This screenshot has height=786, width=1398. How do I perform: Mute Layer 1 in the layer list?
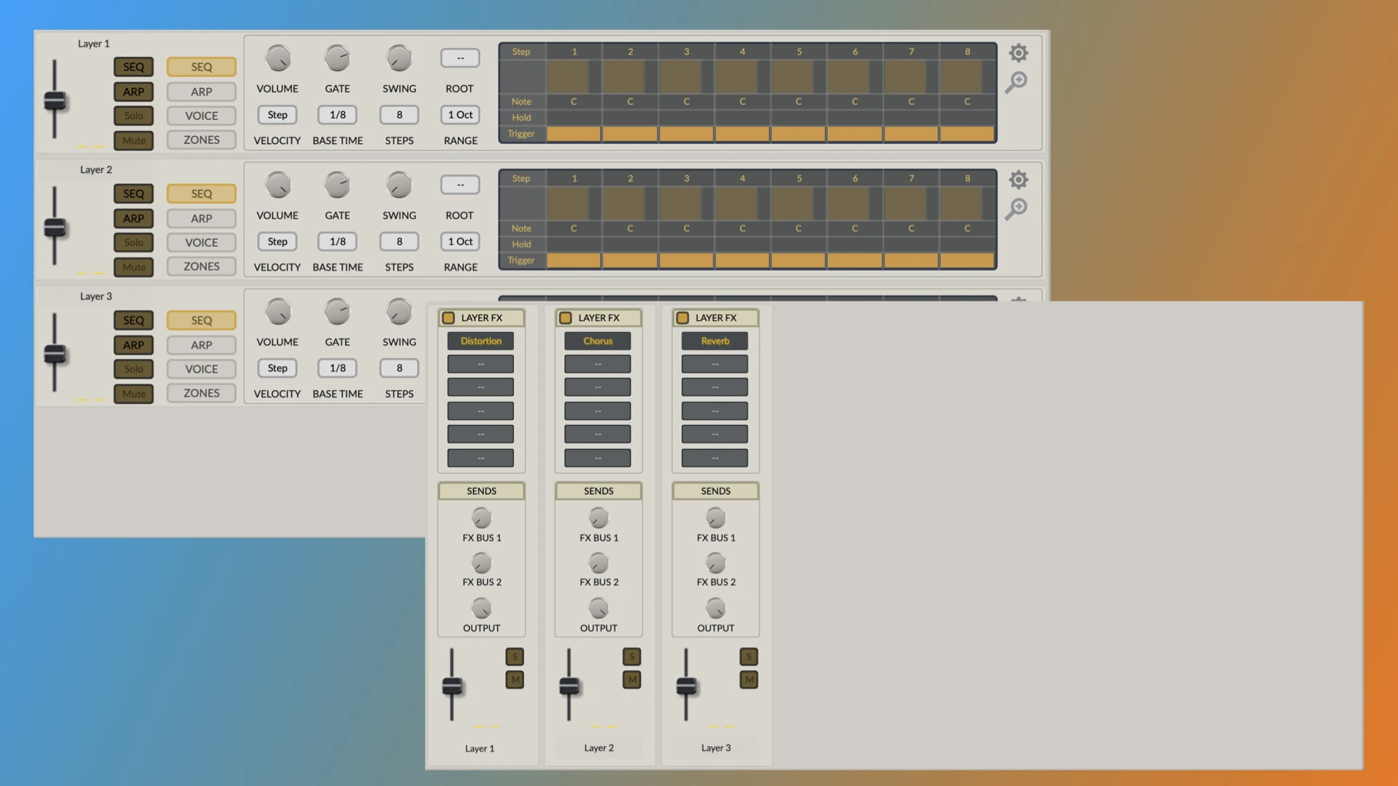(133, 140)
